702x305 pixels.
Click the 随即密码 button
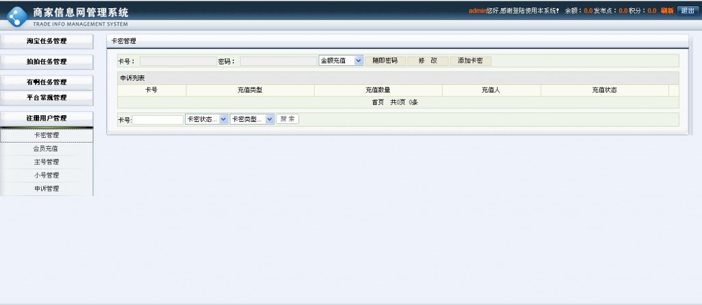(x=385, y=61)
